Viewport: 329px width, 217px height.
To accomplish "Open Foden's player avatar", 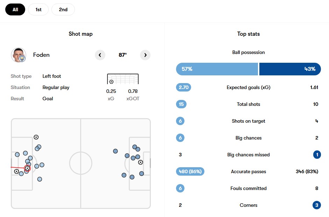I will (x=19, y=55).
